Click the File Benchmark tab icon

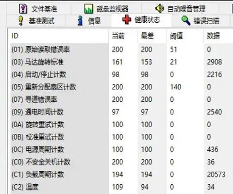pyautogui.click(x=23, y=9)
